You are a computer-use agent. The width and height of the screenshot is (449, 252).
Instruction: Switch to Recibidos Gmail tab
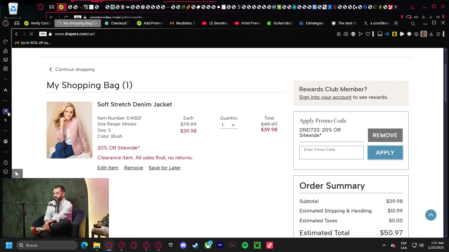pos(183,23)
